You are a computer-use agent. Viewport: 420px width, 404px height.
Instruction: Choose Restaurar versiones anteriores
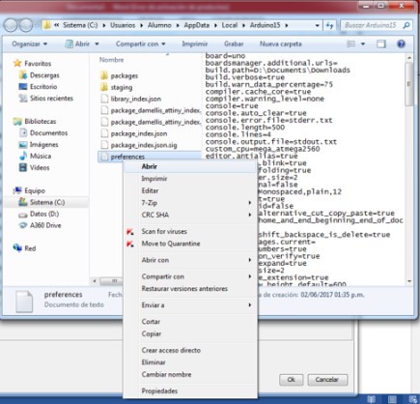190,289
